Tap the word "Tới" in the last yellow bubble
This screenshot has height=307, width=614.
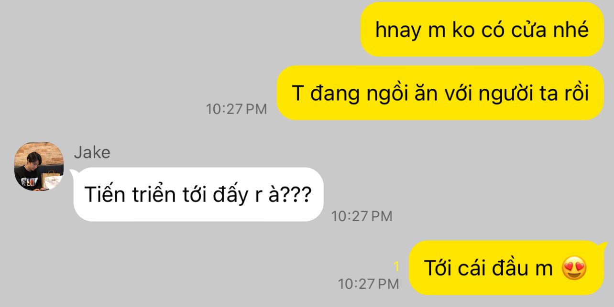pos(438,267)
